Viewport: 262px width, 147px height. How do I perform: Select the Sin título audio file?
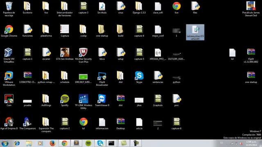[x=102, y=7]
